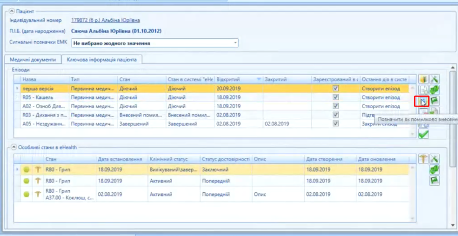Click down arrow of eHealth table scrollbar

tap(412, 219)
